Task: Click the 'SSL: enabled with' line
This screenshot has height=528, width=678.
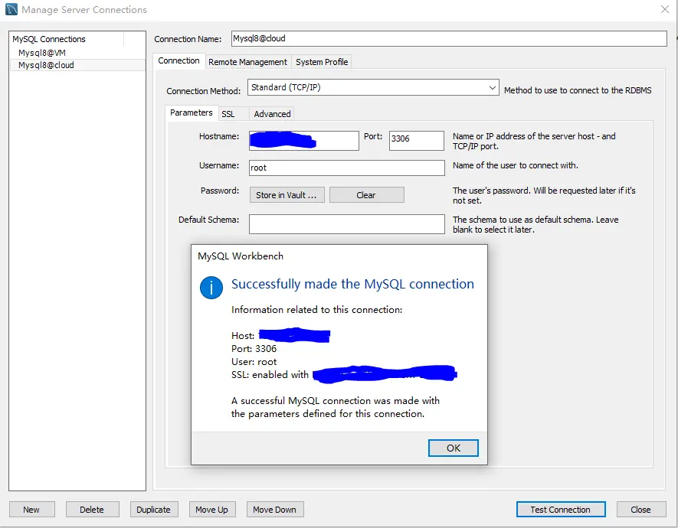Action: (x=270, y=375)
